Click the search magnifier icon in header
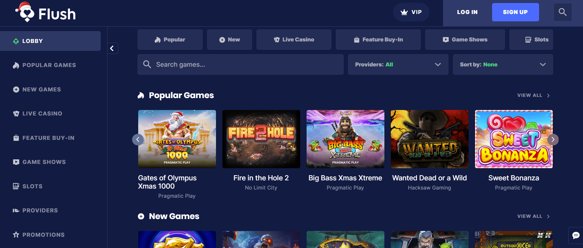This screenshot has height=248, width=583. [x=563, y=12]
